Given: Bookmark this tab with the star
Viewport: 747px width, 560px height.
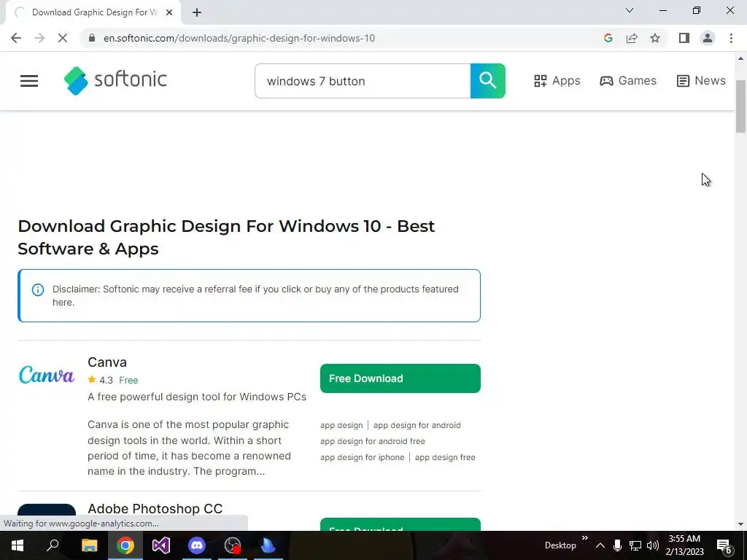Looking at the screenshot, I should coord(655,38).
